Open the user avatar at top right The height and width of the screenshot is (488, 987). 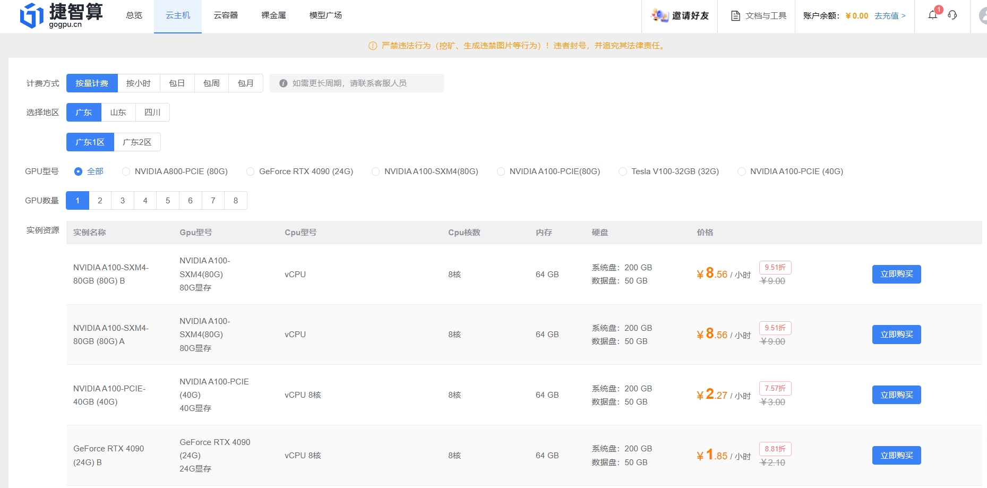tap(982, 16)
